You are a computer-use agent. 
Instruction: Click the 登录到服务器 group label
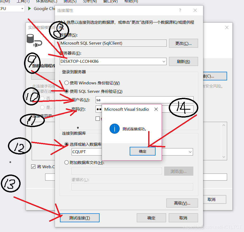click(x=74, y=72)
